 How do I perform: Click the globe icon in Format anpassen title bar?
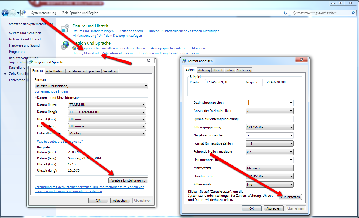(x=185, y=61)
